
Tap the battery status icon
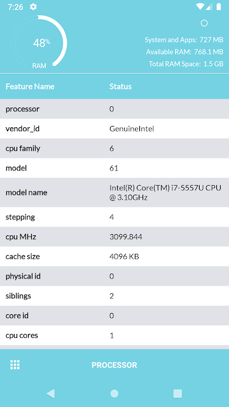[x=219, y=7]
